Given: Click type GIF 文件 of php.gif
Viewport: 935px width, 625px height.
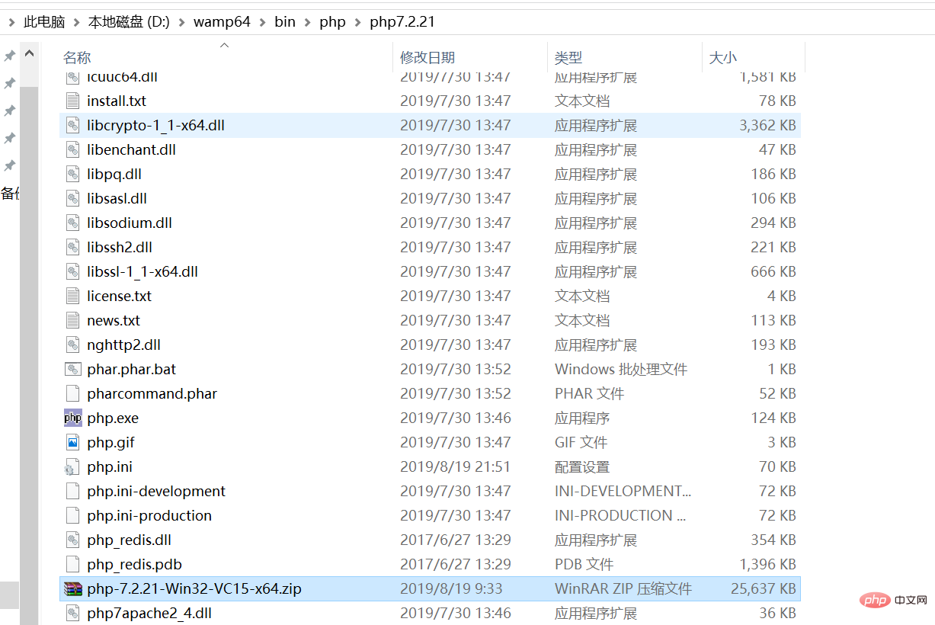Looking at the screenshot, I should click(581, 442).
